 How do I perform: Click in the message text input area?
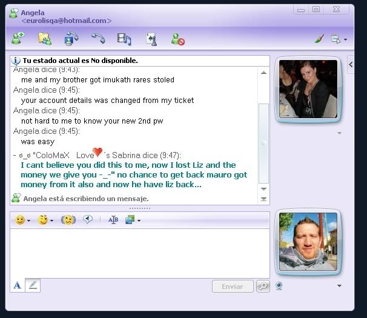[x=139, y=253]
